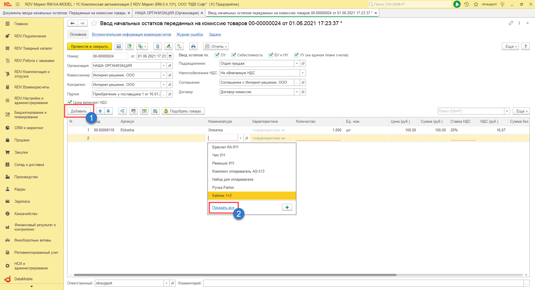Viewport: 535px width, 290px height.
Task: Click the Дт/Кт postings icon
Action: [x=179, y=47]
